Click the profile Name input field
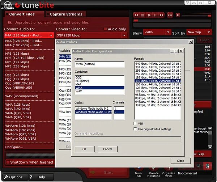Screen dimensions: 217x182 [x=100, y=64]
